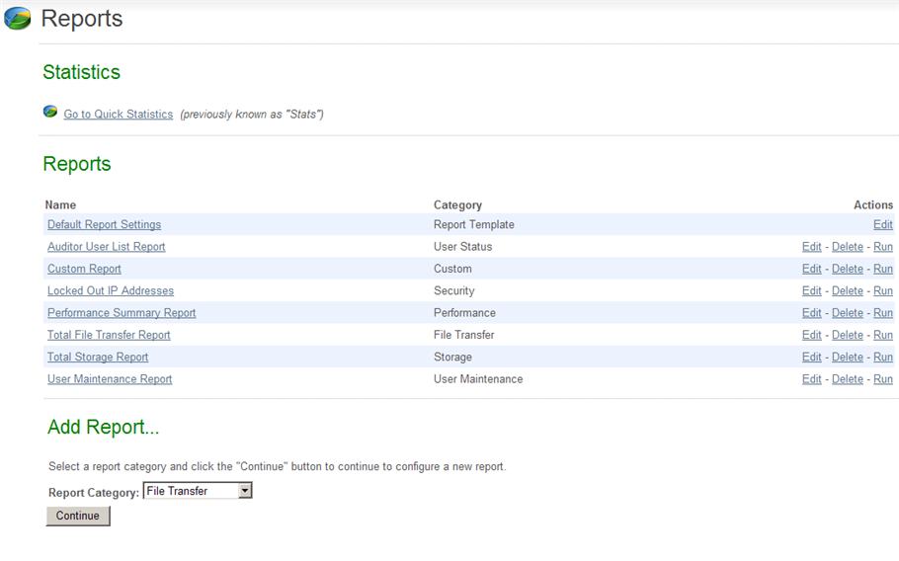The height and width of the screenshot is (561, 899).
Task: Edit the Default Report Settings template
Action: click(882, 225)
